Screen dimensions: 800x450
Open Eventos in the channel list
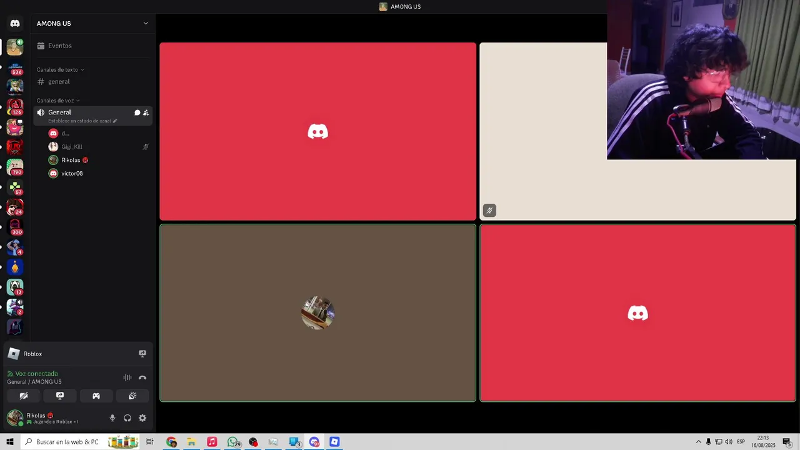click(x=92, y=46)
